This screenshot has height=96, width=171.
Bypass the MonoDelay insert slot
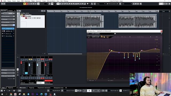pyautogui.click(x=2, y=36)
